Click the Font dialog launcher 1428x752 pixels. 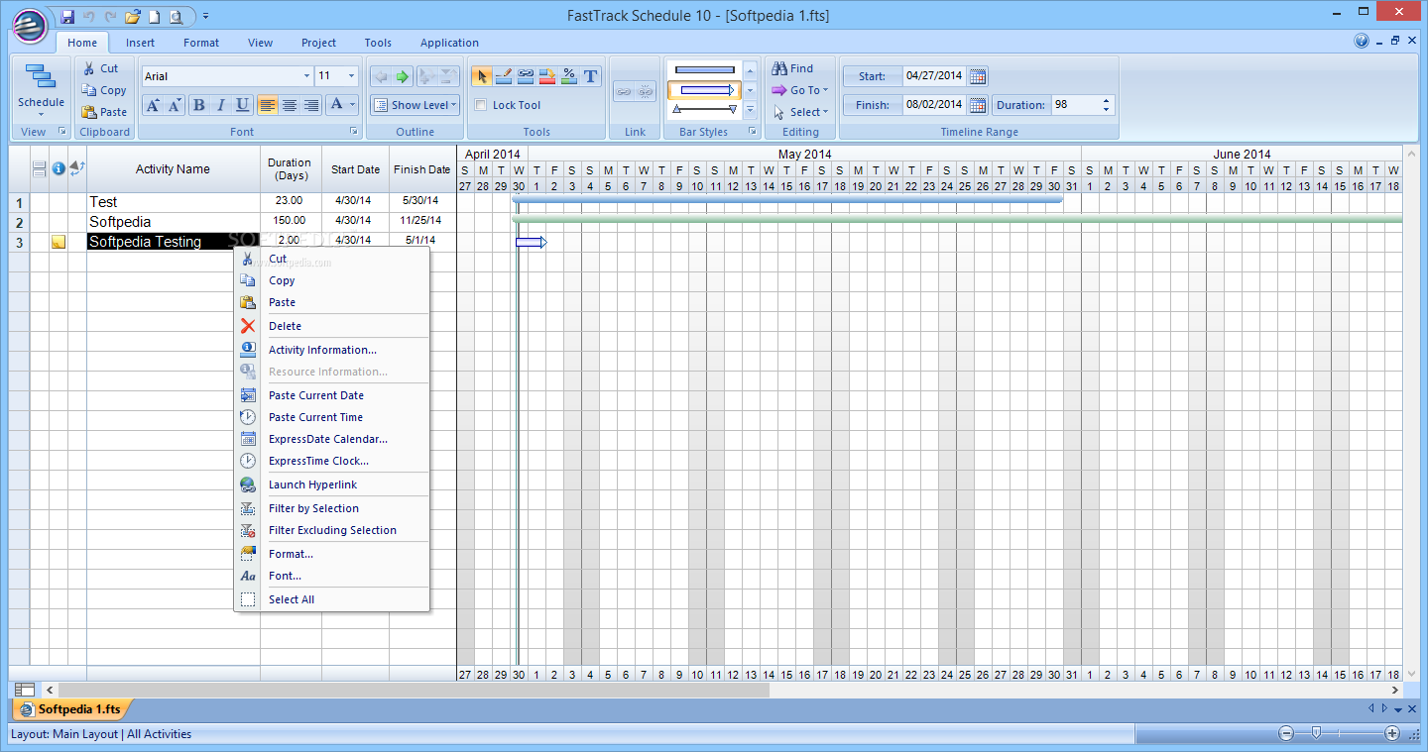354,132
